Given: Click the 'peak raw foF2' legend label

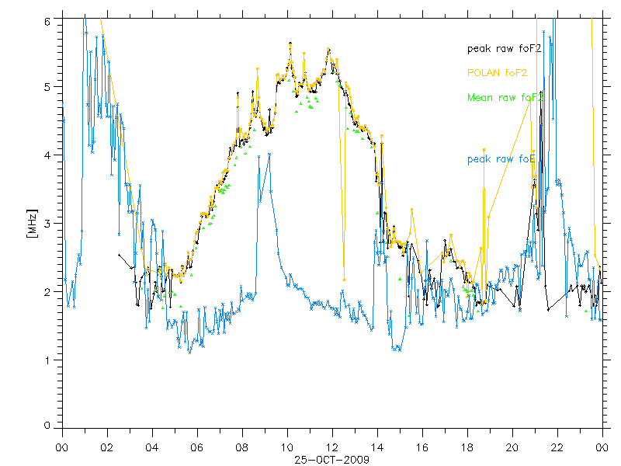Looking at the screenshot, I should tap(504, 49).
